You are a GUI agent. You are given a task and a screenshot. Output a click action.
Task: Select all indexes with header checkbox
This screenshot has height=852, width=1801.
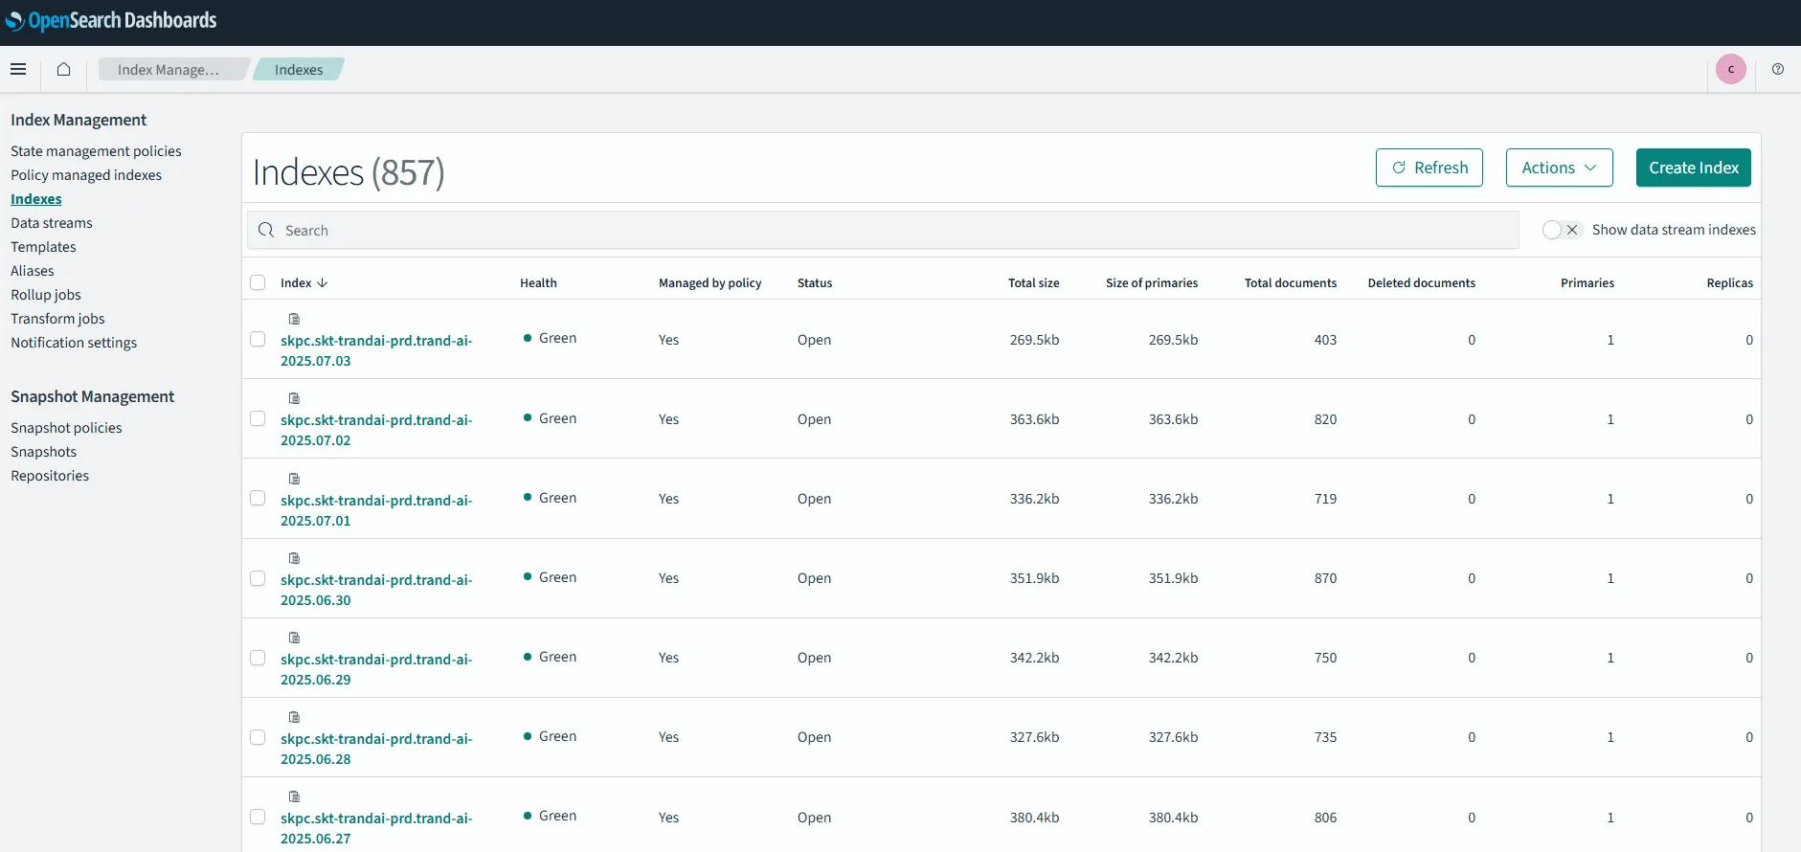[x=258, y=282]
